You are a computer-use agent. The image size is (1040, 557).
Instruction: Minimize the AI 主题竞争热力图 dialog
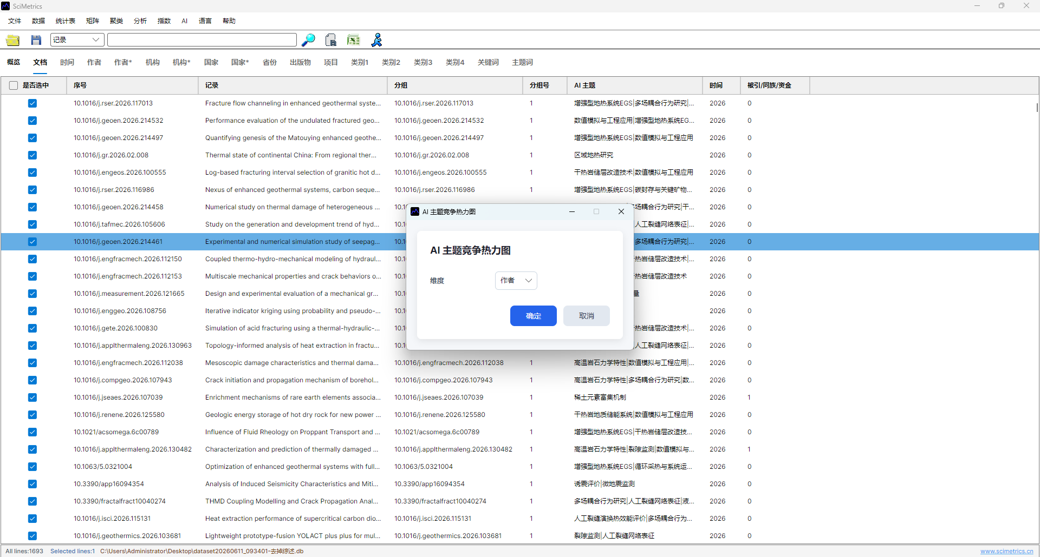[572, 211]
